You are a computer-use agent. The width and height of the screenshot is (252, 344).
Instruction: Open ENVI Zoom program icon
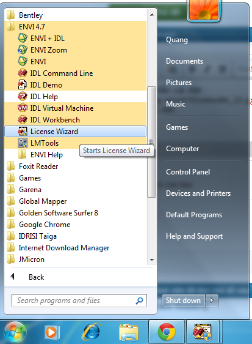(x=23, y=50)
